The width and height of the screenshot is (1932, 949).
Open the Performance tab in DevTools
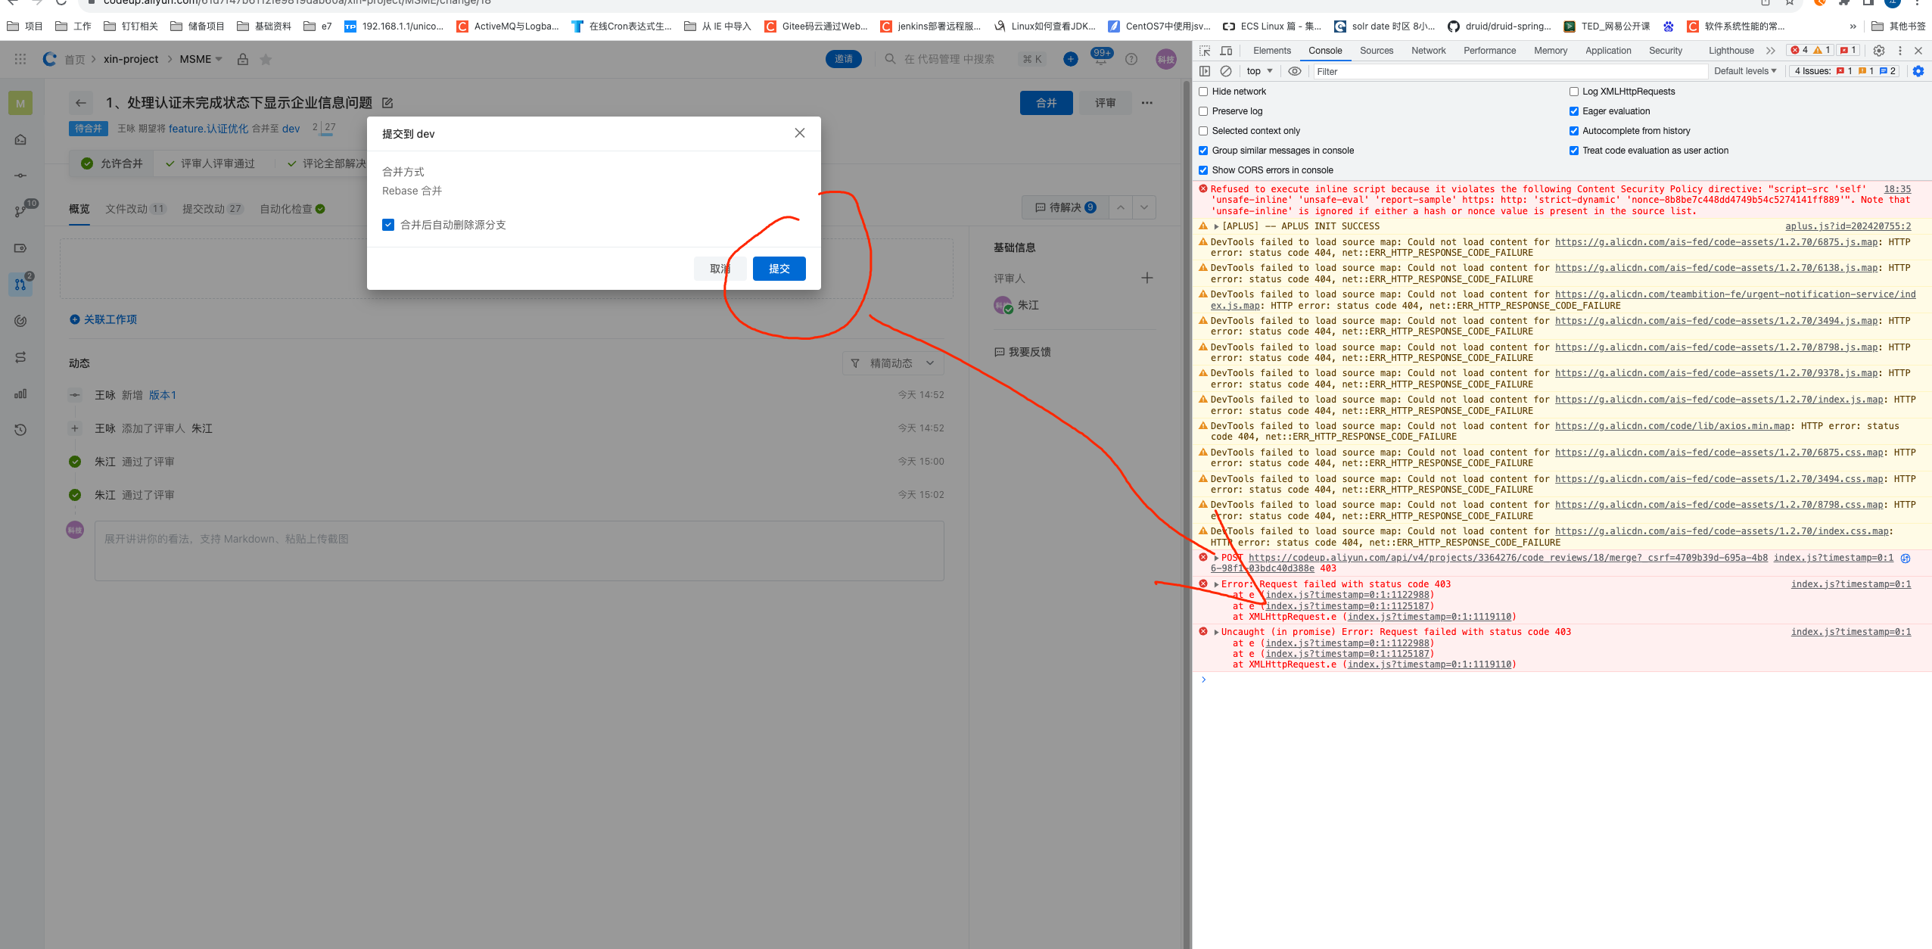pyautogui.click(x=1489, y=51)
